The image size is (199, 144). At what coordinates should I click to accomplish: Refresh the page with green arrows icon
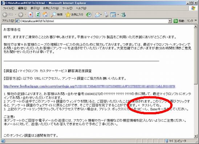tap(38, 15)
